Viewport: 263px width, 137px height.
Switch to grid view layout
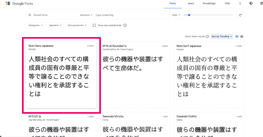pos(237,36)
